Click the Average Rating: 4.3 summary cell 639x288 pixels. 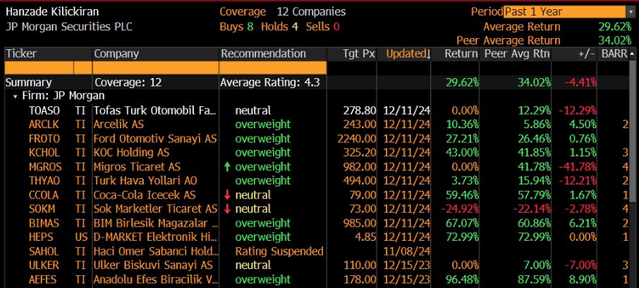point(270,82)
